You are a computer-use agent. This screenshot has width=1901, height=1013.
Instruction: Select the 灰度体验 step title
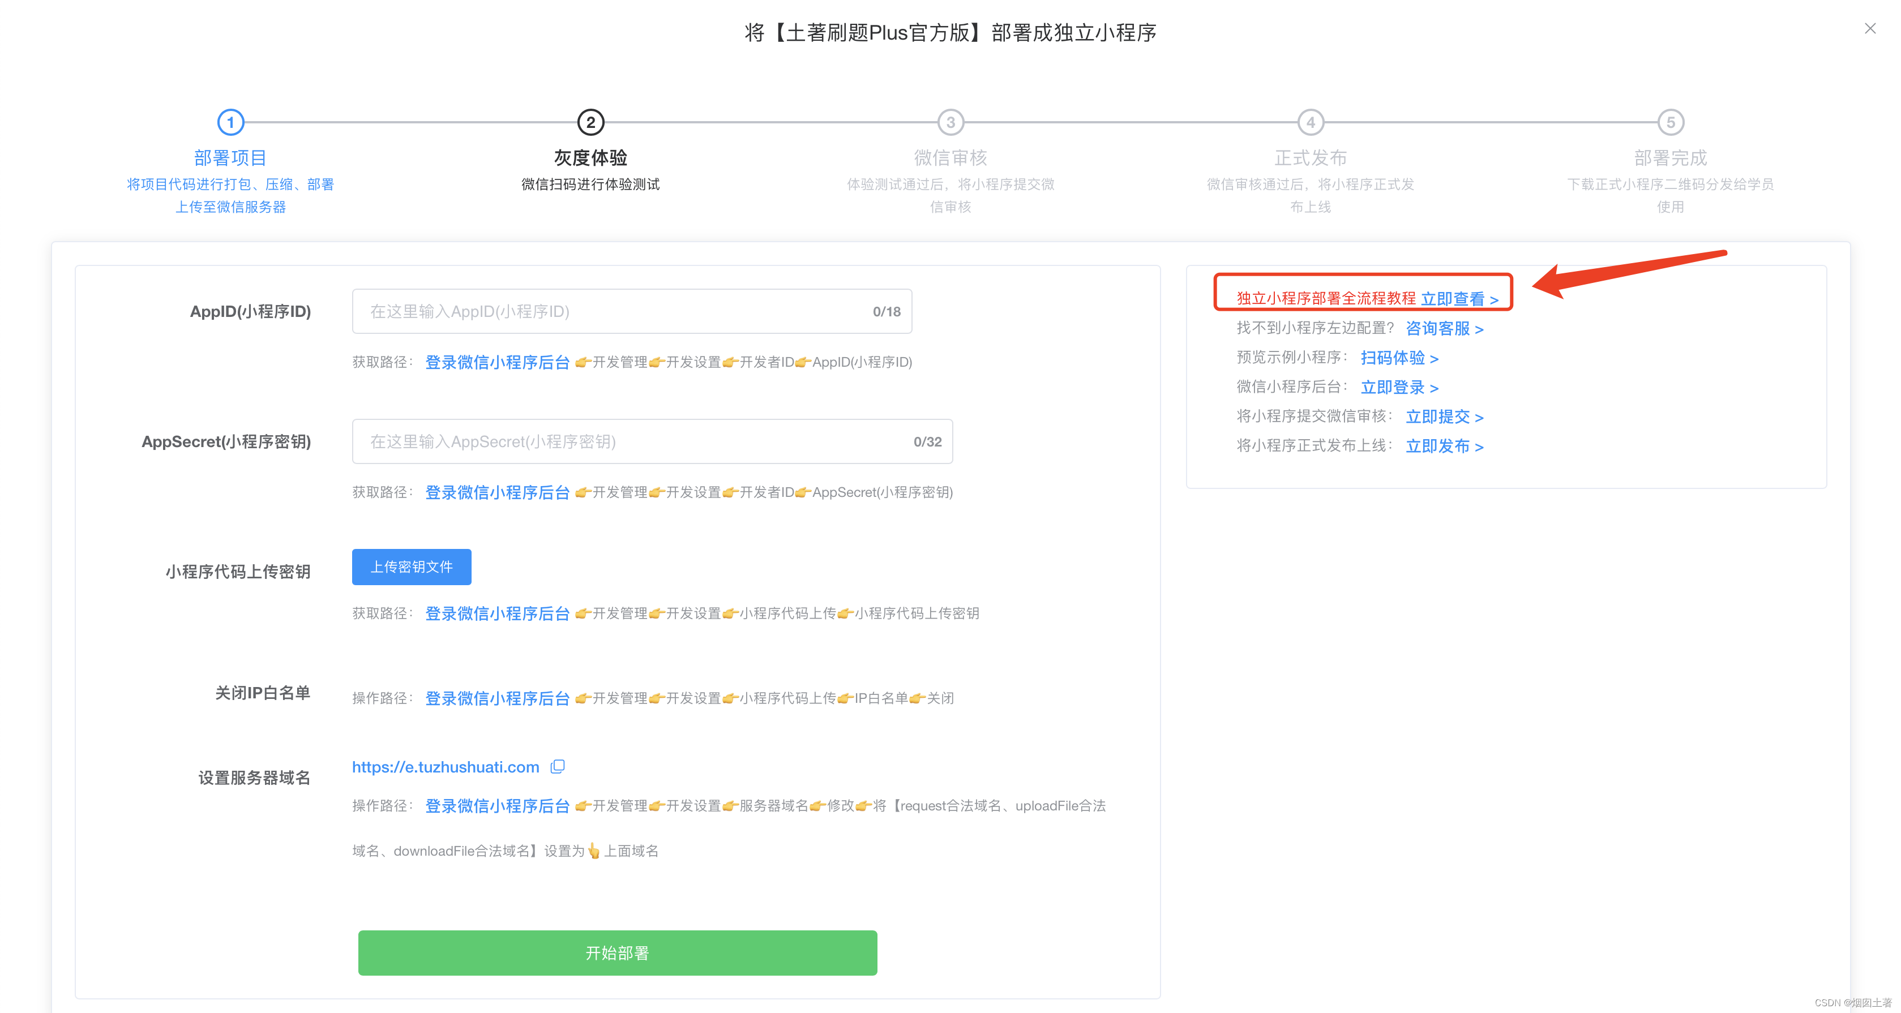coord(590,158)
